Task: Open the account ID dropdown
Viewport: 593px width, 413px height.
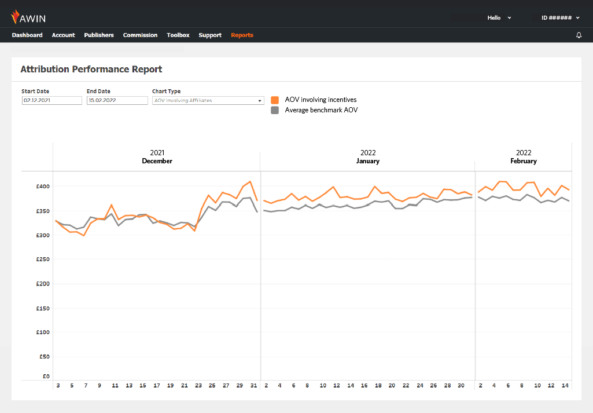Action: pos(560,18)
